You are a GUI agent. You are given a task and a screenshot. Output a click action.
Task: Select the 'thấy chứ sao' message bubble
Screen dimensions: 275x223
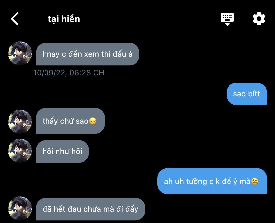(70, 121)
